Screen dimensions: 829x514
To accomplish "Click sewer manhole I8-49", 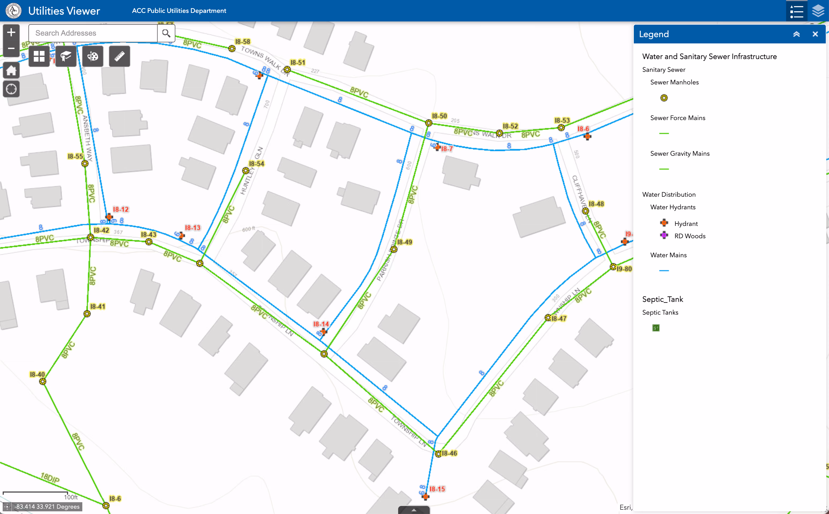I will tap(394, 249).
